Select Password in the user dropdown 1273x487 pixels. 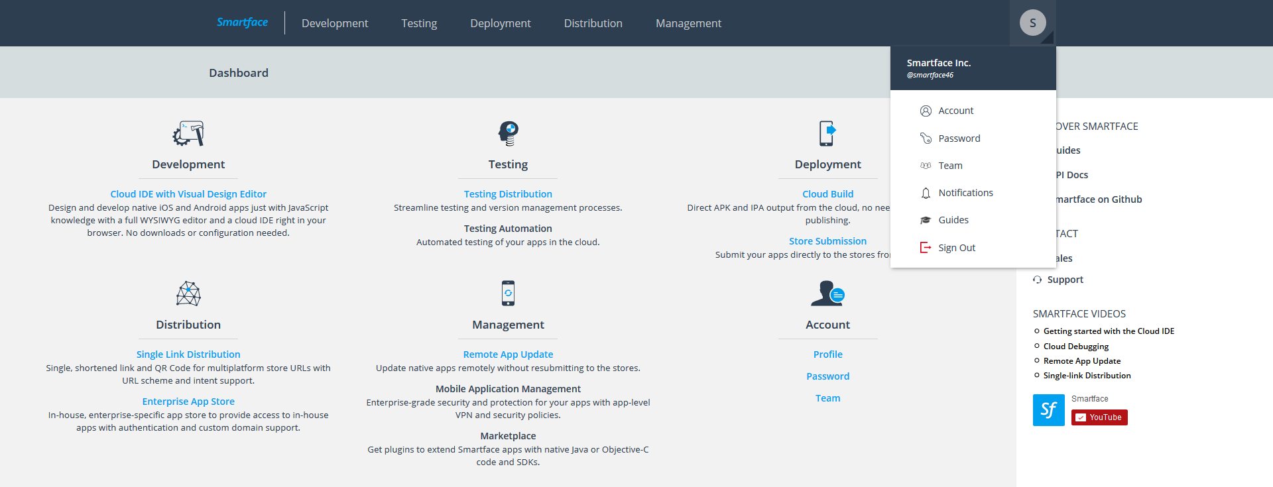click(x=959, y=138)
